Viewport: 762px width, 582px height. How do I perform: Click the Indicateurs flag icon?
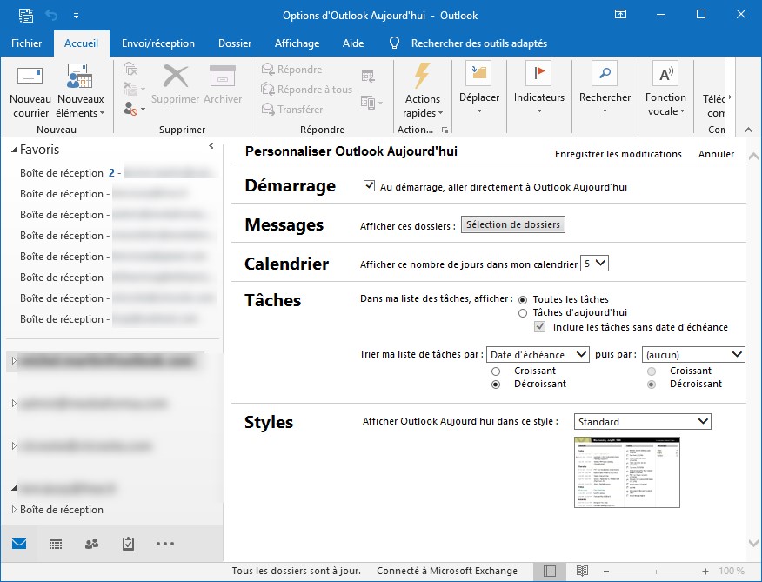(539, 74)
